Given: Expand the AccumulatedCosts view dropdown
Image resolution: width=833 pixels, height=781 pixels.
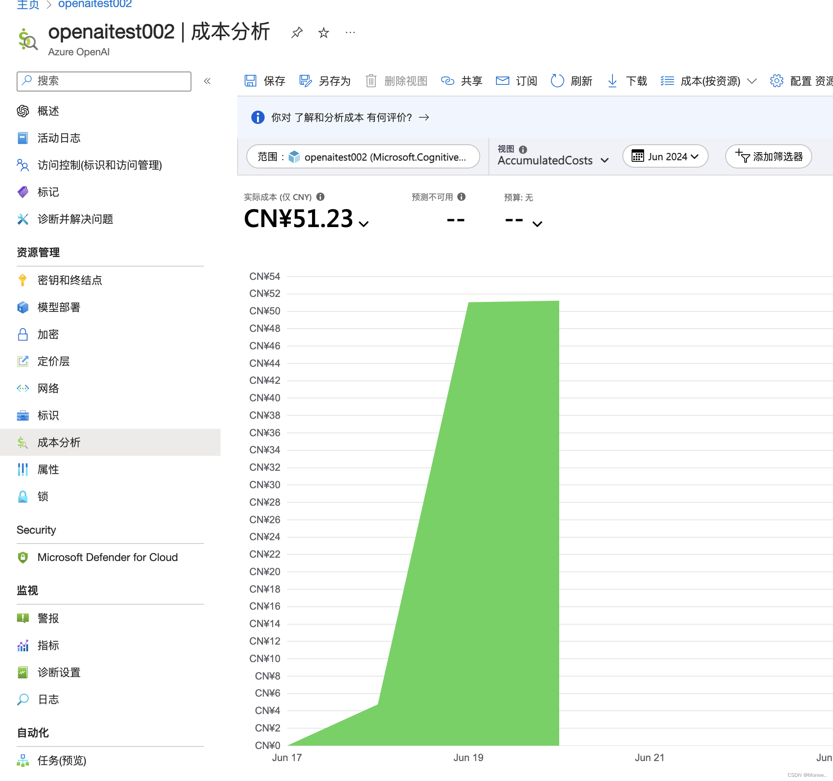Looking at the screenshot, I should pos(604,161).
